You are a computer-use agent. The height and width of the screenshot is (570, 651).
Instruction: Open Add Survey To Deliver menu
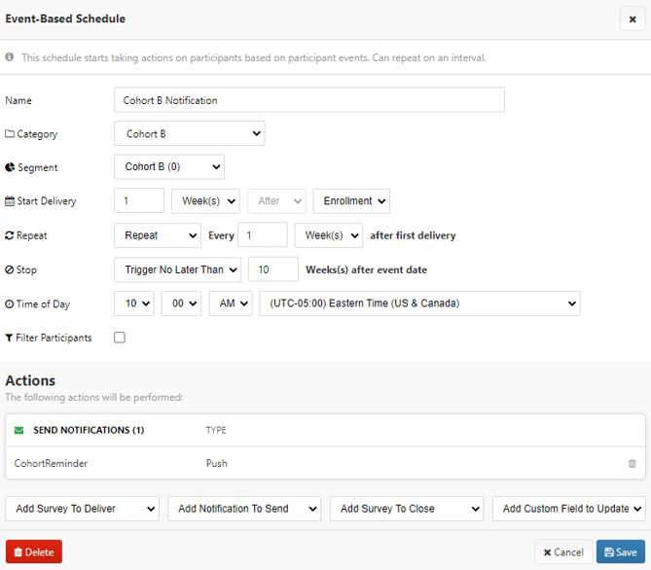pos(83,509)
